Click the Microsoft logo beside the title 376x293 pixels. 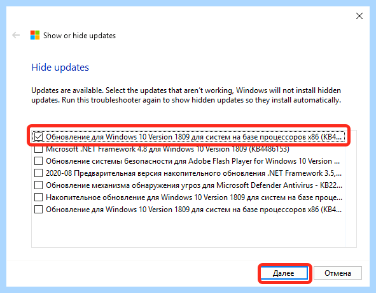click(35, 35)
